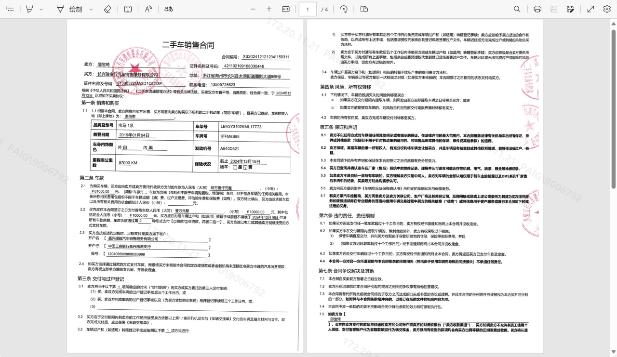Enter full screen mode
Screen dimensions: 617x357
(590, 9)
